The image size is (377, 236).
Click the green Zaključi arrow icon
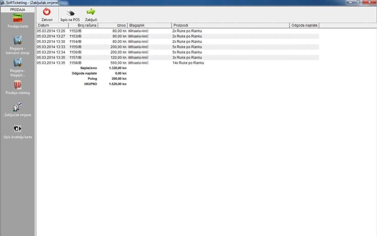coord(91,12)
